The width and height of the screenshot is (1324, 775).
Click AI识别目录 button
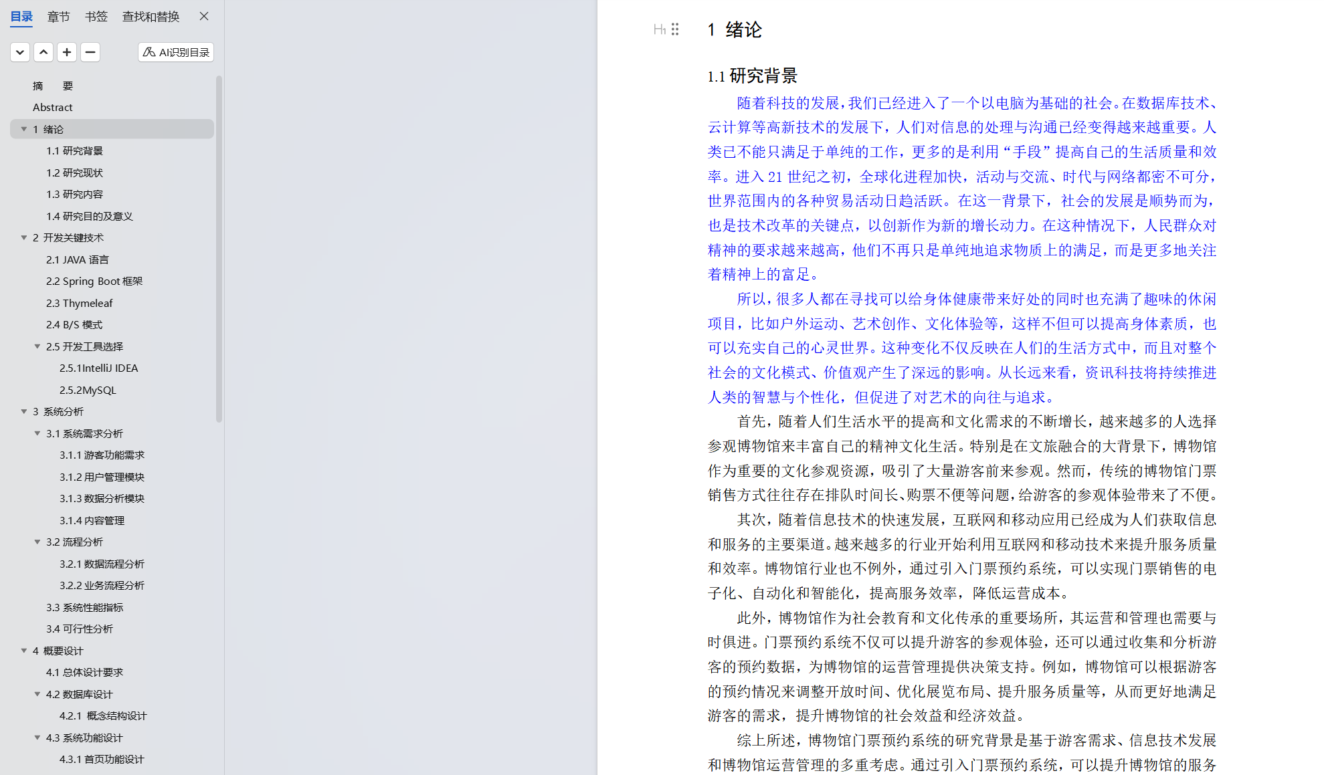click(176, 52)
